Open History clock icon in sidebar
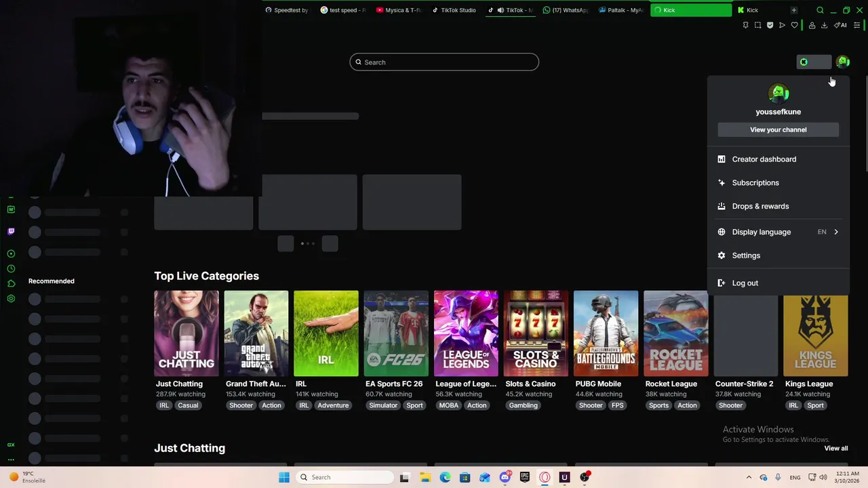Screen dimensions: 868x488 tap(11, 269)
